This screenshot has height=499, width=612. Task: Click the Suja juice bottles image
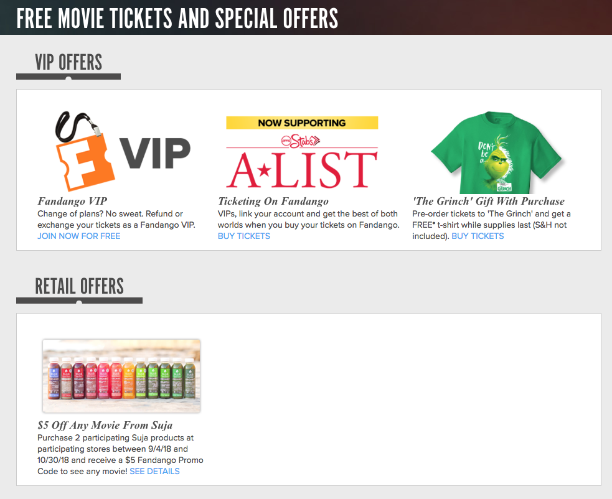point(121,376)
